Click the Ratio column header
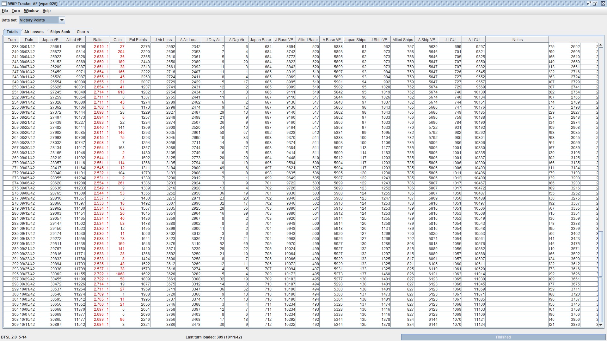The width and height of the screenshot is (607, 341). coord(98,40)
